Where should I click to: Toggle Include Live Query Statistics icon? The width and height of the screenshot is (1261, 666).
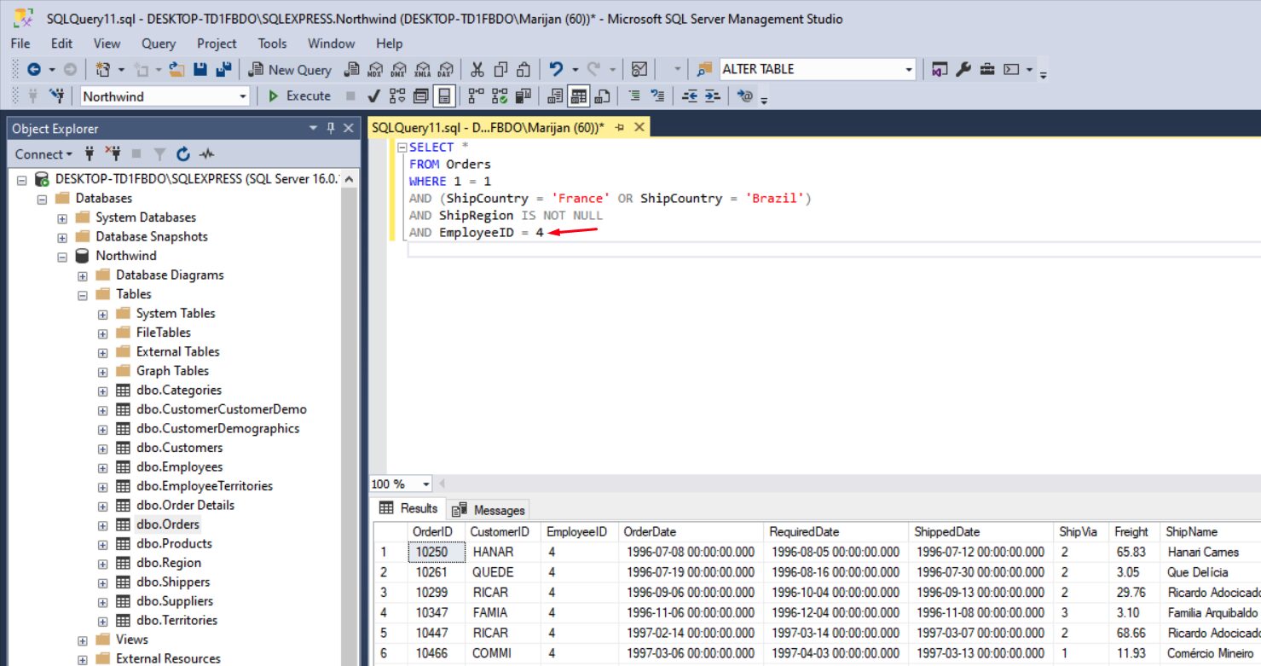coord(500,96)
